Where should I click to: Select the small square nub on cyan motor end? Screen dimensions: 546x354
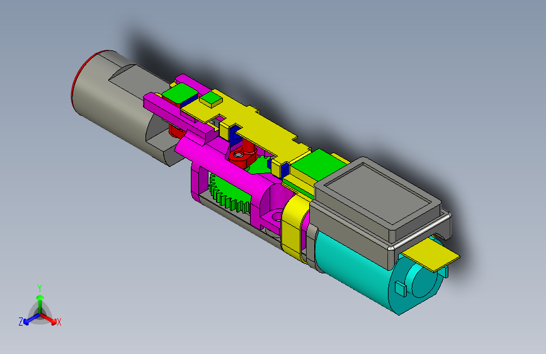pyautogui.click(x=401, y=289)
